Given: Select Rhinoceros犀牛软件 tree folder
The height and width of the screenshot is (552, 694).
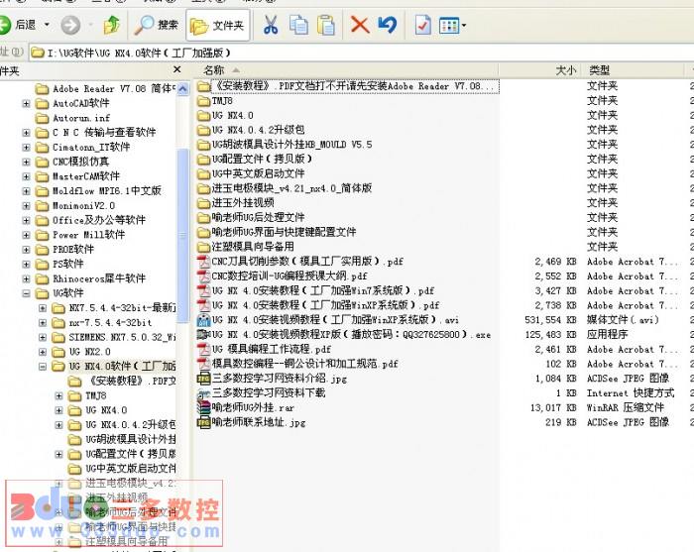Looking at the screenshot, I should [91, 278].
